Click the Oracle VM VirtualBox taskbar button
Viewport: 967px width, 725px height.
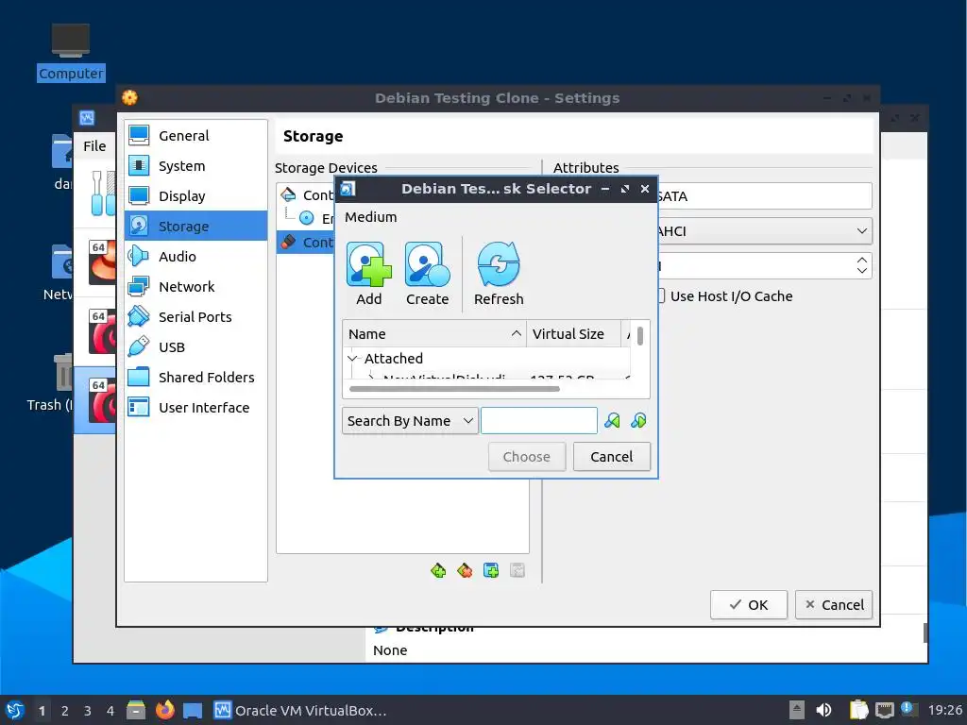(301, 710)
